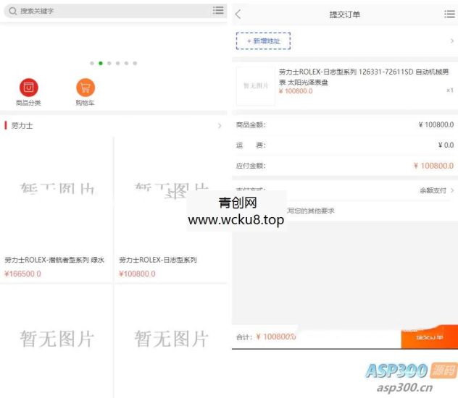Click the orange submit order button
This screenshot has height=398, width=458.
point(429,337)
